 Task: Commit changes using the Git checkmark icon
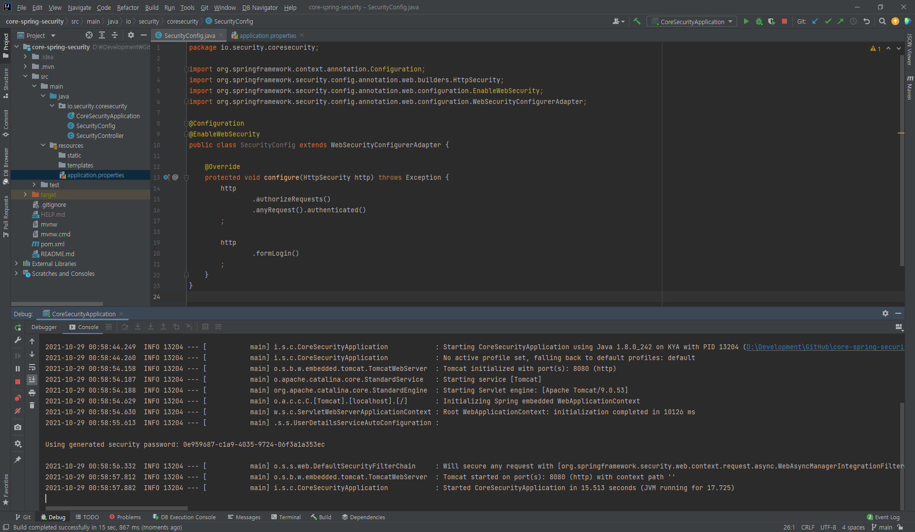pos(828,22)
